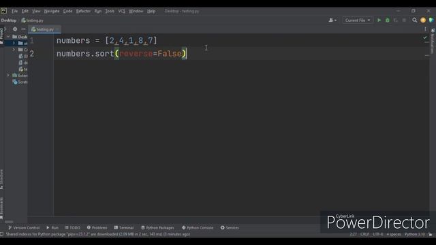Open the Window menu
Screen dimensions: 436x245
[136, 12]
